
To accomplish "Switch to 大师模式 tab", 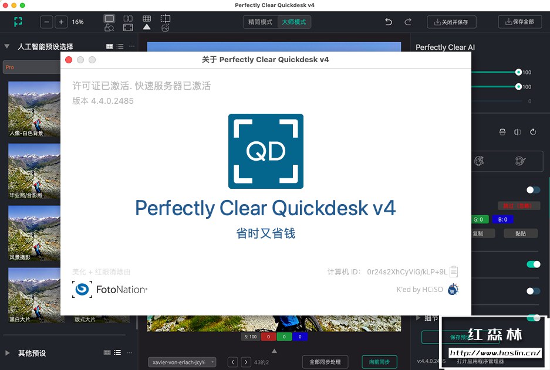I will [x=294, y=22].
